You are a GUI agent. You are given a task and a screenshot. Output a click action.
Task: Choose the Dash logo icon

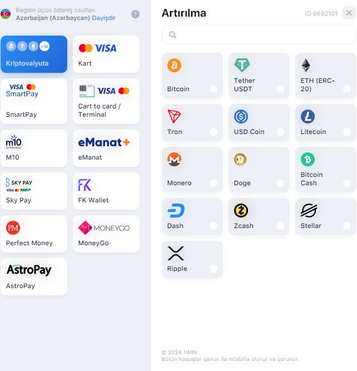pyautogui.click(x=176, y=210)
